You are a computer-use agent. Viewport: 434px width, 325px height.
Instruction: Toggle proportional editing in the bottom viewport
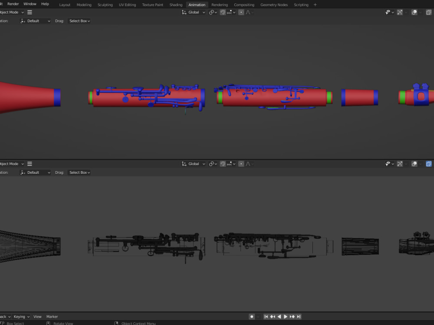[x=241, y=164]
